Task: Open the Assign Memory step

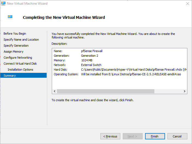Action: click(13, 52)
